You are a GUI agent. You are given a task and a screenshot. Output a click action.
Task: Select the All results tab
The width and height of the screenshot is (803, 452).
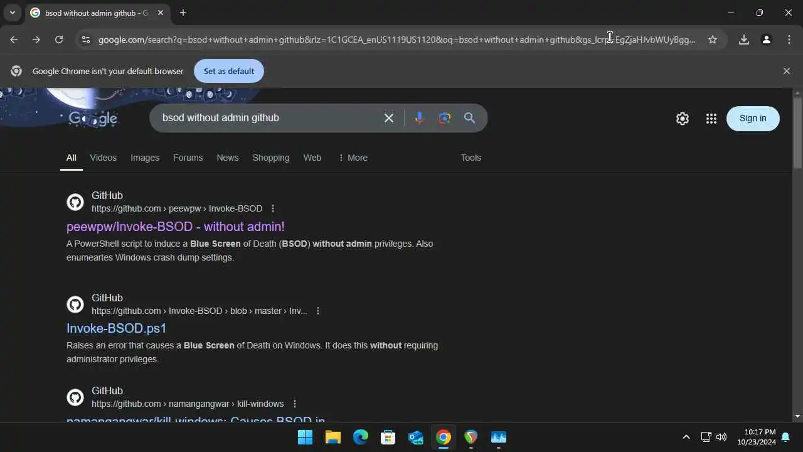(x=72, y=158)
